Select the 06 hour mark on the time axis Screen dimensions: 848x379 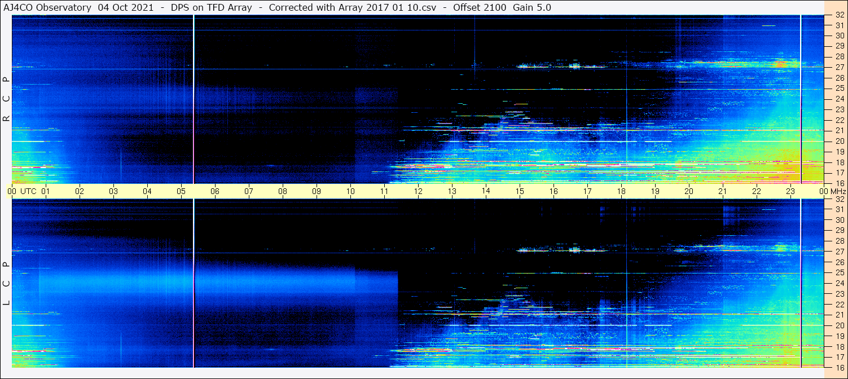click(x=215, y=191)
